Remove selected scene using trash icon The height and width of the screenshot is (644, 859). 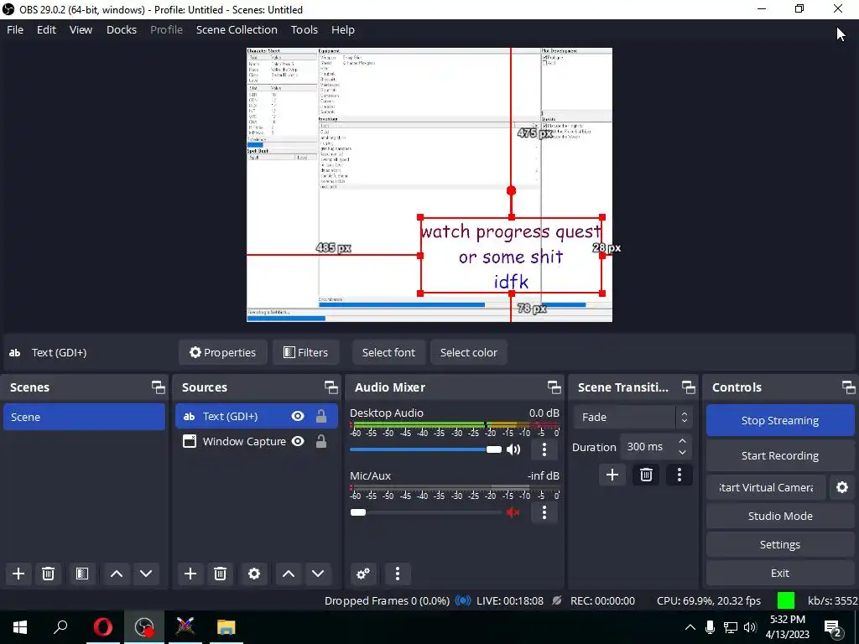pos(48,574)
